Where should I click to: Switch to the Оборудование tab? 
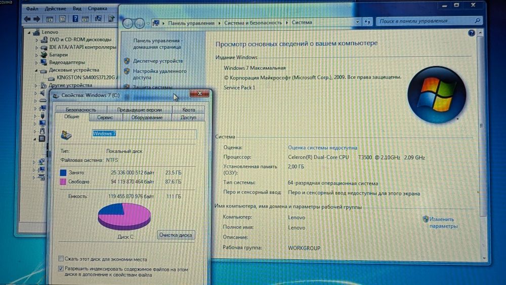pos(147,117)
